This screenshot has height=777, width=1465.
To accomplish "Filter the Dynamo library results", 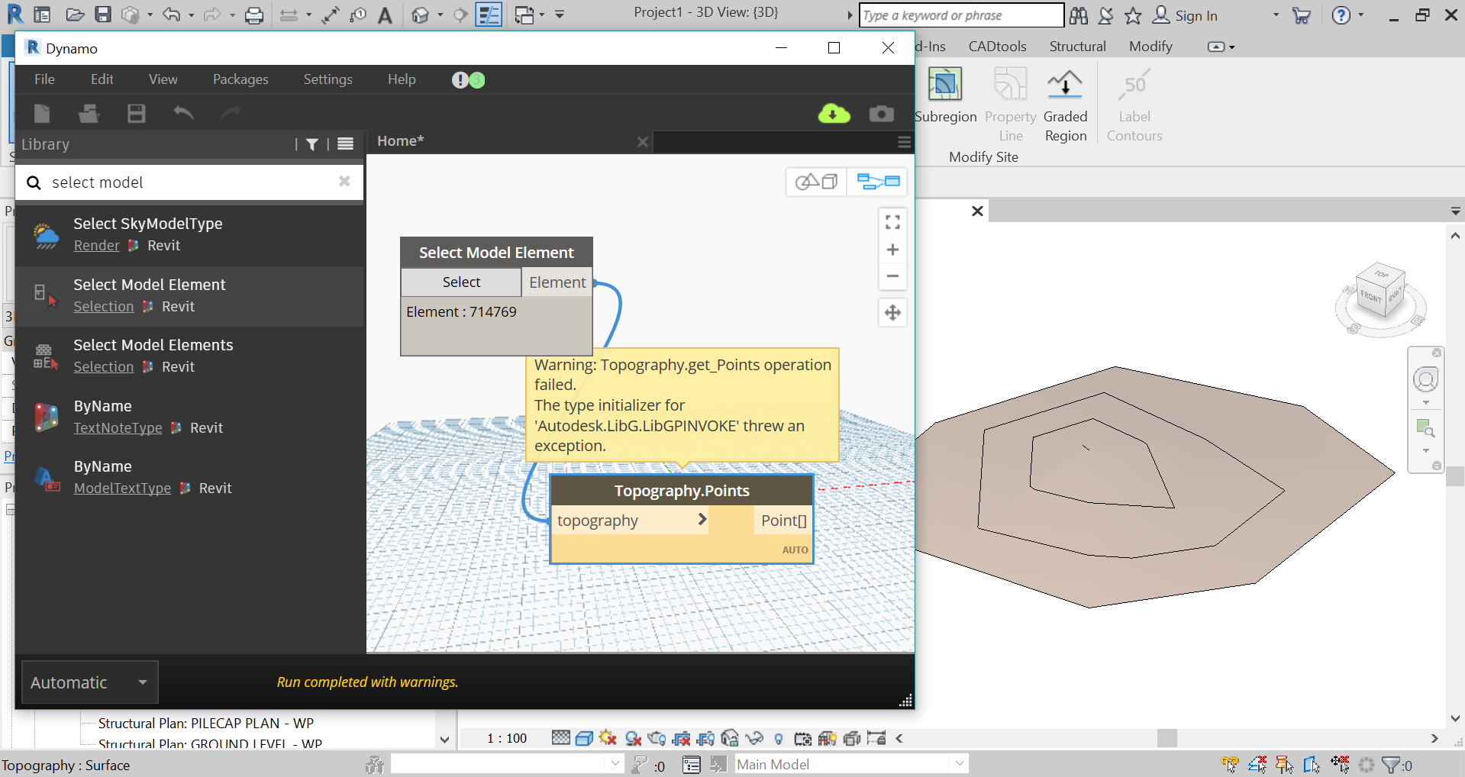I will click(x=312, y=144).
